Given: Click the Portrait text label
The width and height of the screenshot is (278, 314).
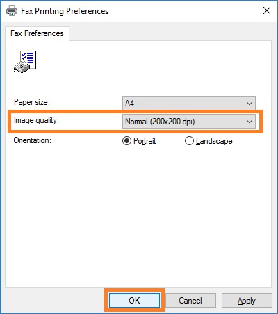Looking at the screenshot, I should coord(145,141).
